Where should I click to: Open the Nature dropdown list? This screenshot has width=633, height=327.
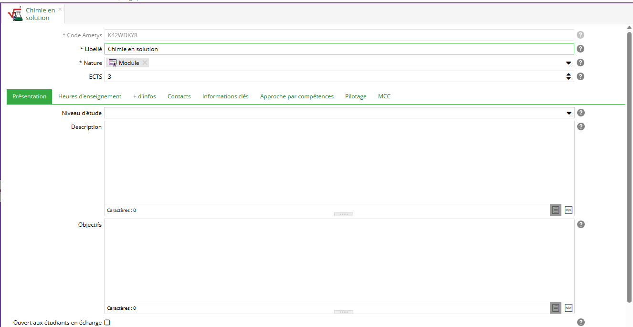(569, 63)
